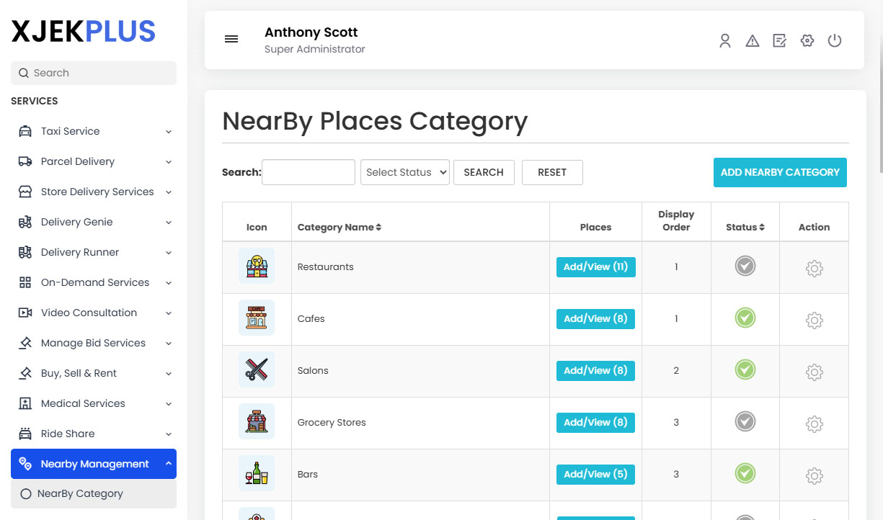Open the Ride Share menu item
The image size is (883, 520).
68,434
